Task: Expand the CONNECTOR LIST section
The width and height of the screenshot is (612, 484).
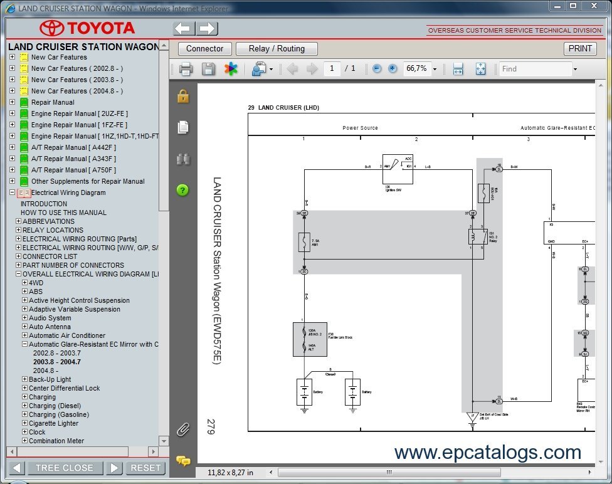Action: 18,256
